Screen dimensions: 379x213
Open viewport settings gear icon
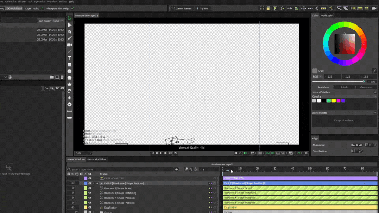(306, 153)
